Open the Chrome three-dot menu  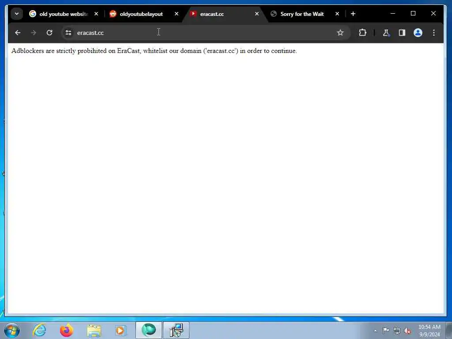coord(434,33)
